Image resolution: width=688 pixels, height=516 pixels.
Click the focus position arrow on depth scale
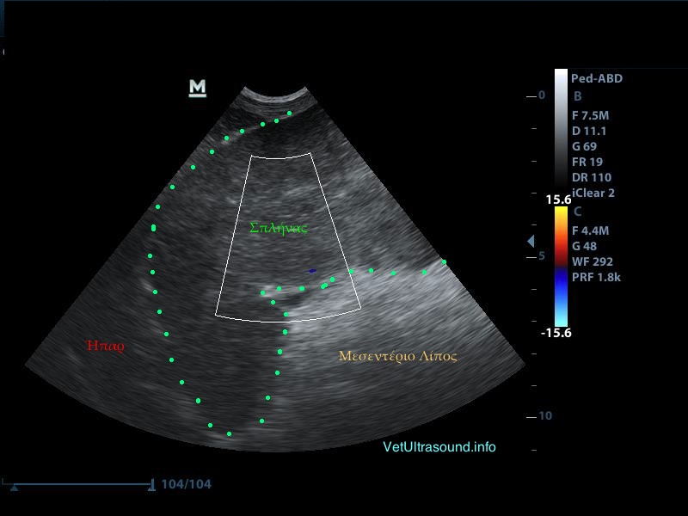(531, 241)
